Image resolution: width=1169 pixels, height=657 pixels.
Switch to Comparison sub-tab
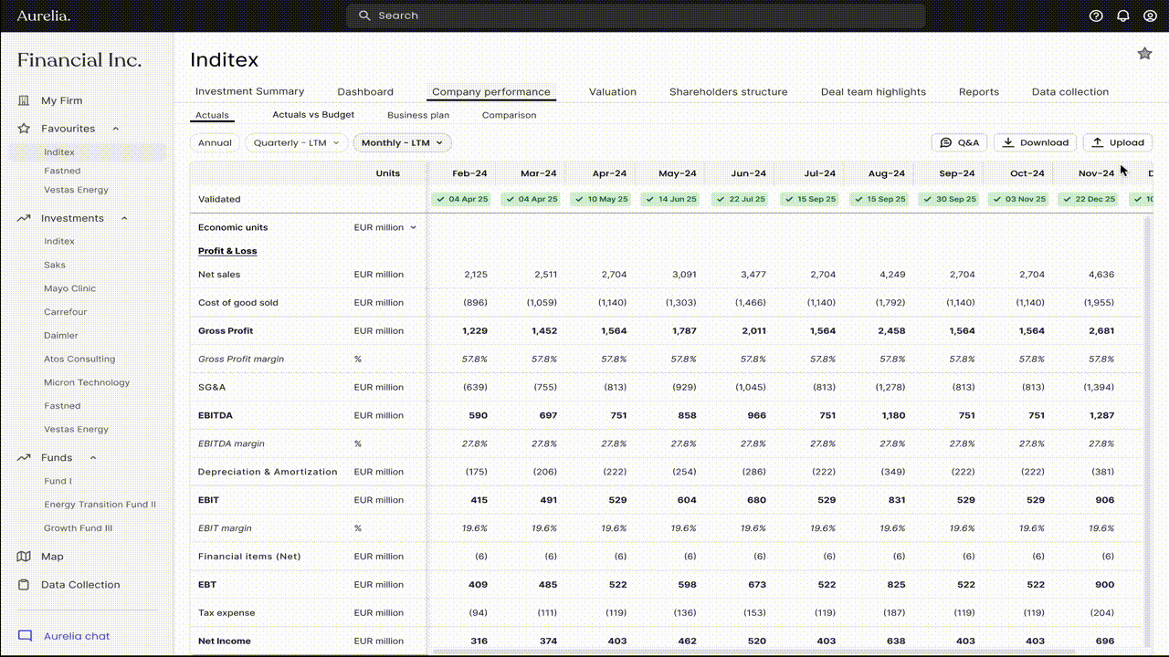coord(509,115)
